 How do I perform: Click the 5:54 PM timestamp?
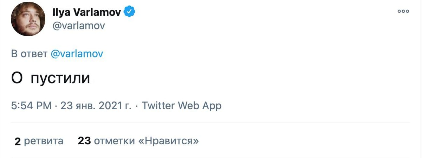tap(32, 106)
